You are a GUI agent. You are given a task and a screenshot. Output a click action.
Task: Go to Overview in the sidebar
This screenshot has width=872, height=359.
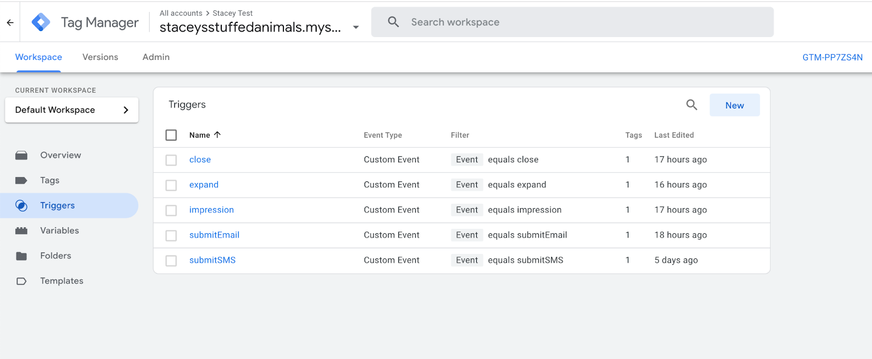[60, 155]
